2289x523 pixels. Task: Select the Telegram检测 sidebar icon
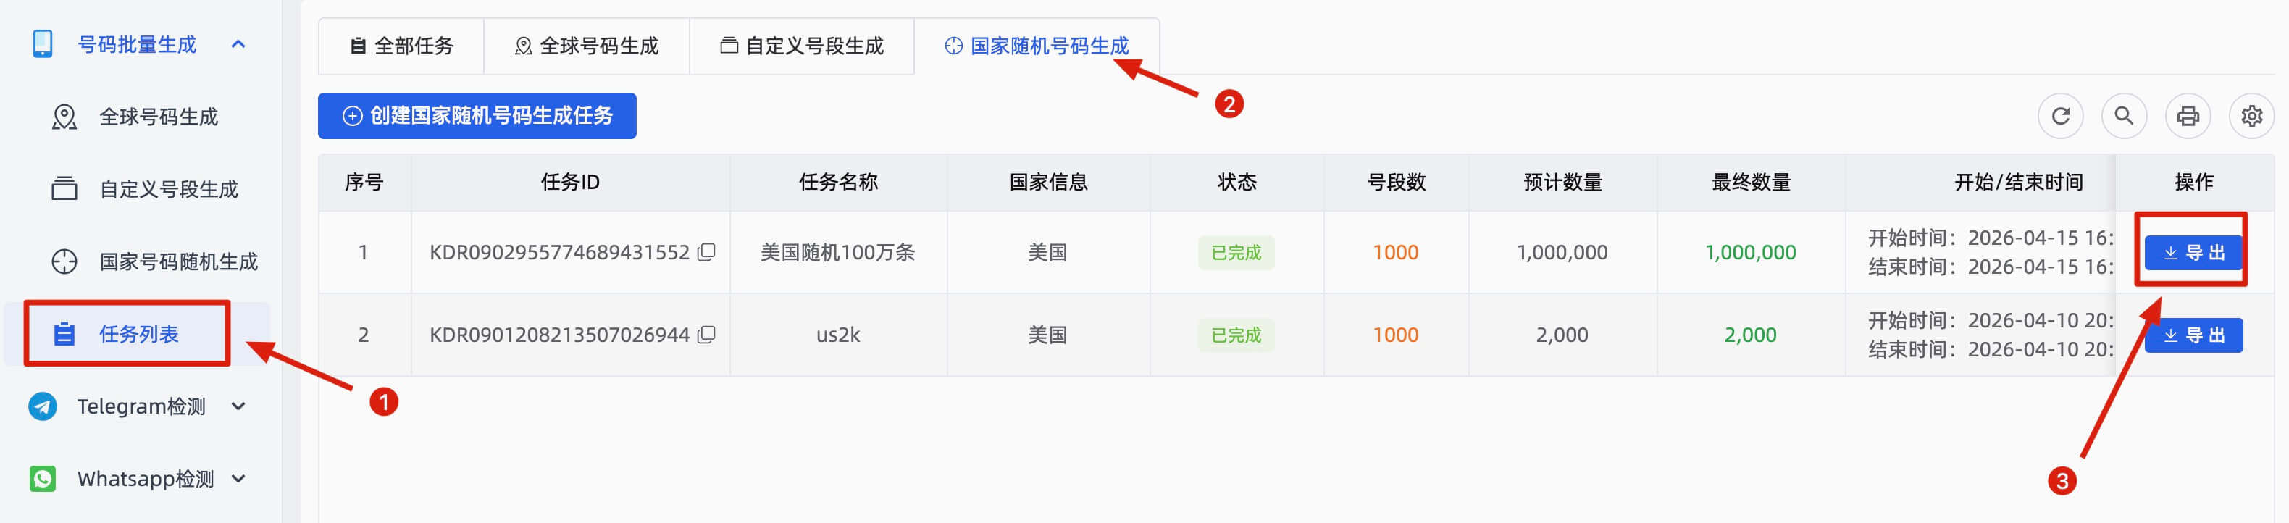point(42,406)
